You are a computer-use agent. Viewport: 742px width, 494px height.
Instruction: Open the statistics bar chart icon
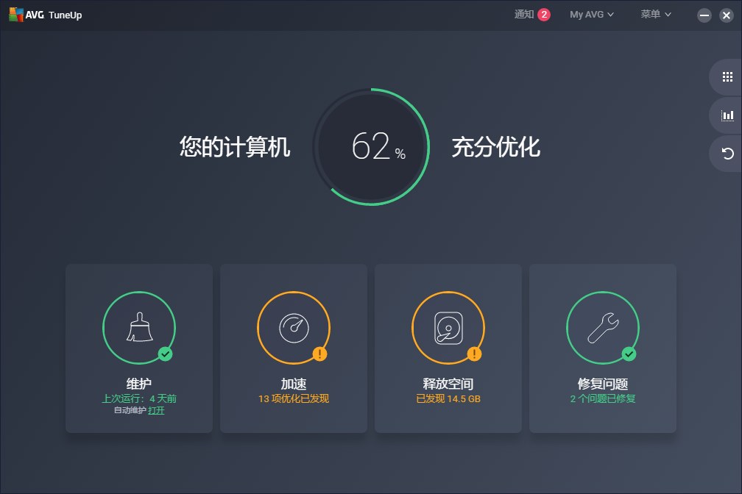727,115
